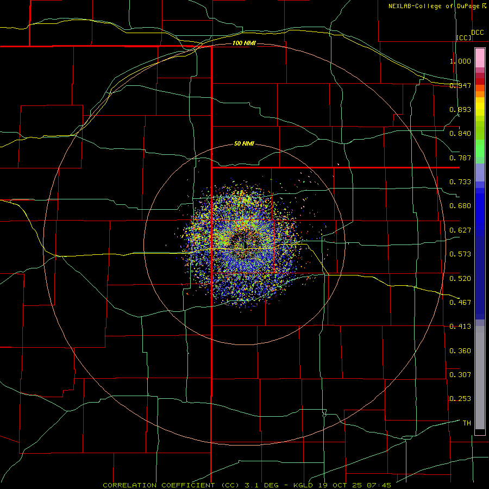This screenshot has height=489, width=489.
Task: Select the 0.627 legend value
Action: coord(460,230)
